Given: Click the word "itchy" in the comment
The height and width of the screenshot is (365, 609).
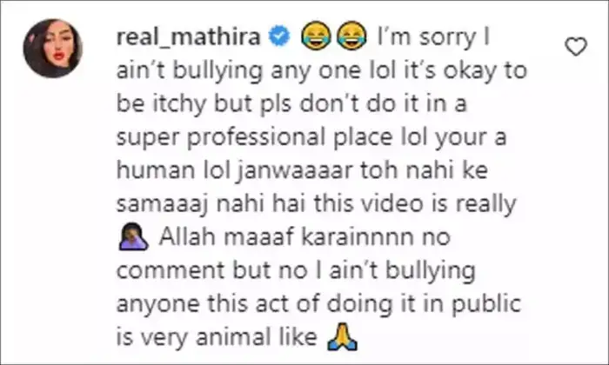Looking at the screenshot, I should point(178,105).
